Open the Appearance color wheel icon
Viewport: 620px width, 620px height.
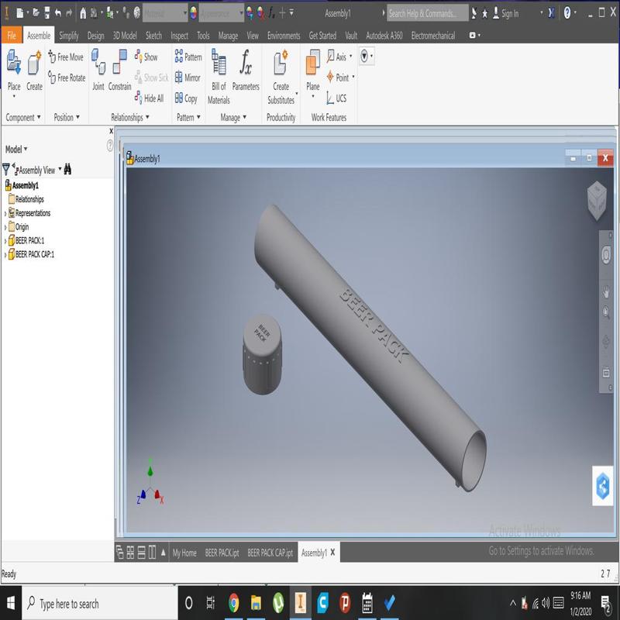pos(193,13)
